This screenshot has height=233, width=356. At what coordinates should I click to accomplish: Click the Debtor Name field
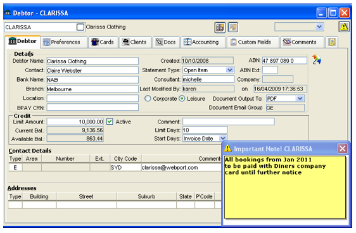[92, 61]
